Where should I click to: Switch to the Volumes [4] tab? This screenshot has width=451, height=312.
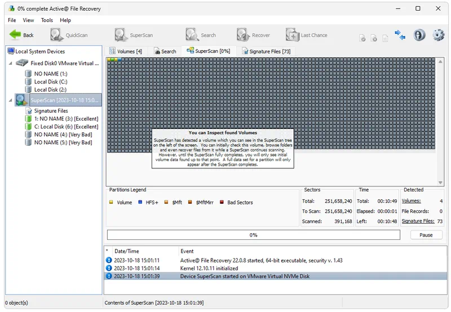[126, 51]
